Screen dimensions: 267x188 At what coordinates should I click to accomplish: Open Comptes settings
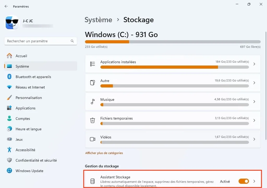(40, 119)
